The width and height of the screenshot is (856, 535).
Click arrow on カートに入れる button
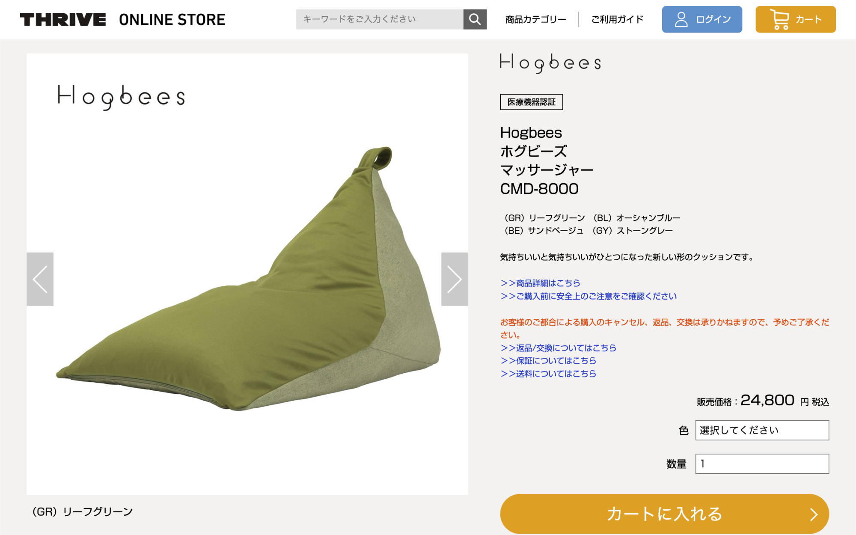tap(814, 514)
